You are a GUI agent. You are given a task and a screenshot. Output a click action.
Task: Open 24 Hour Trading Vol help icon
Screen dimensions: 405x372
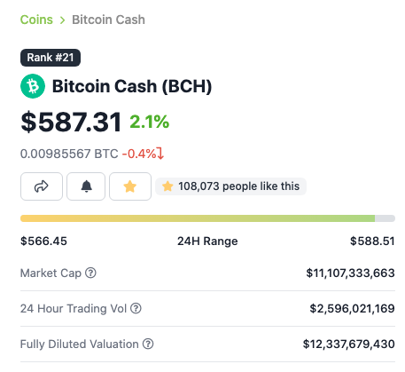pos(136,308)
